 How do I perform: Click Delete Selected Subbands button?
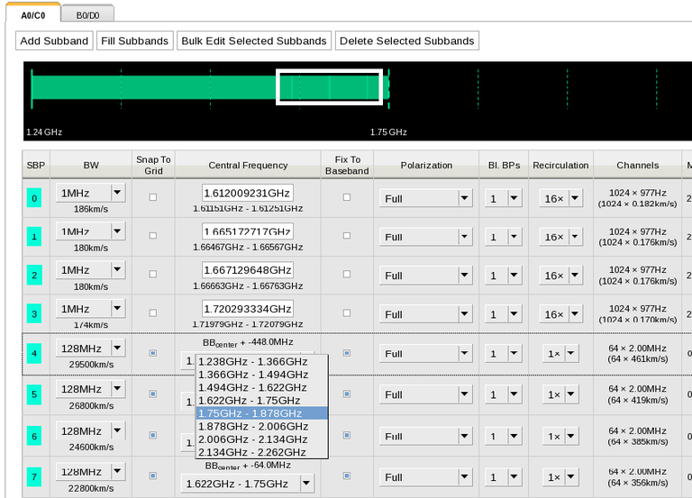406,41
